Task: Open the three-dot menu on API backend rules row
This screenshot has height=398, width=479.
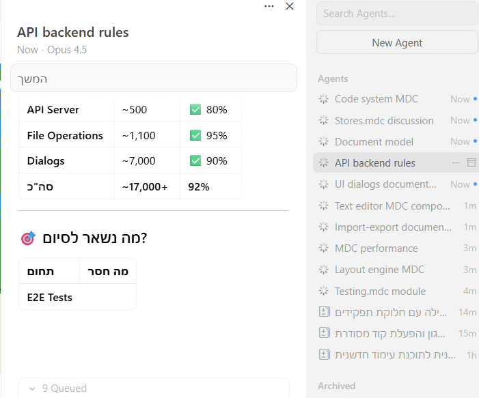Action: coord(456,162)
